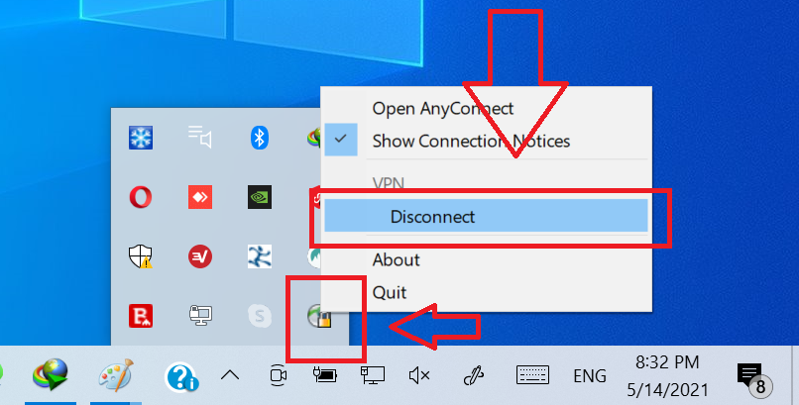Click the ExpressVPN tray icon
The width and height of the screenshot is (799, 405).
coord(200,256)
